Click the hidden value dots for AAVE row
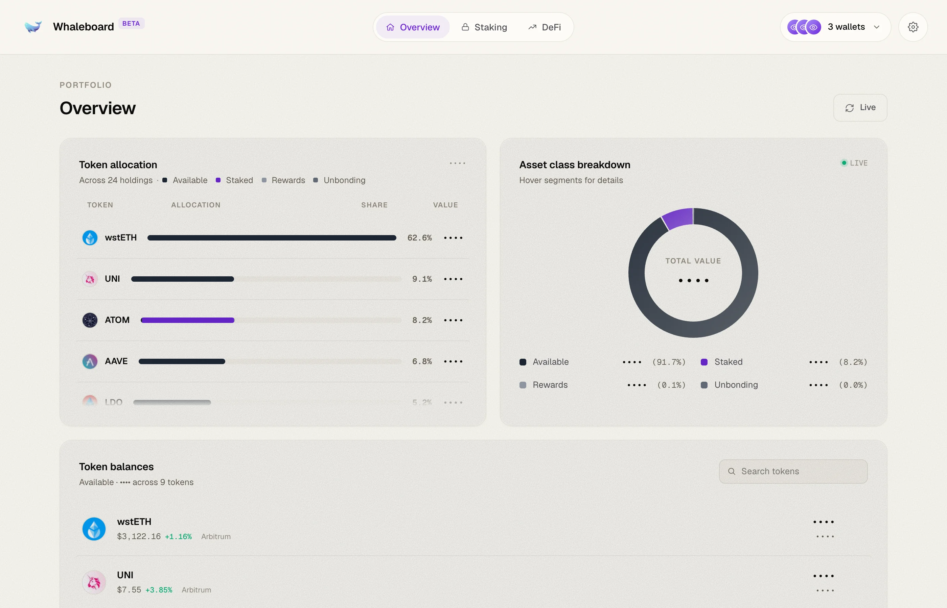This screenshot has width=947, height=608. 453,361
